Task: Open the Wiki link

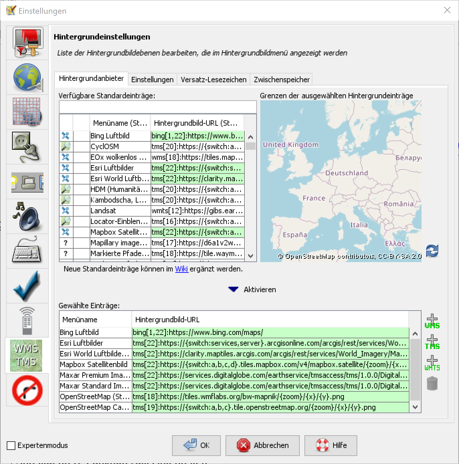Action: 181,269
